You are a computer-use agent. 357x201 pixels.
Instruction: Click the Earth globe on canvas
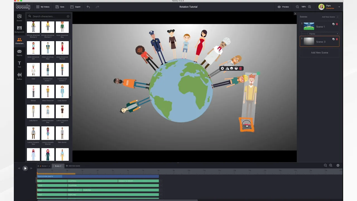[181, 91]
